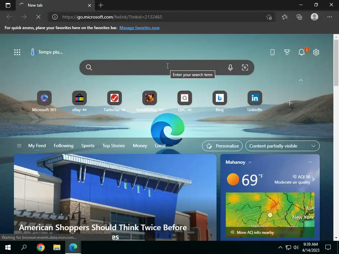Switch to the Money tab
339x254 pixels.
pos(140,146)
